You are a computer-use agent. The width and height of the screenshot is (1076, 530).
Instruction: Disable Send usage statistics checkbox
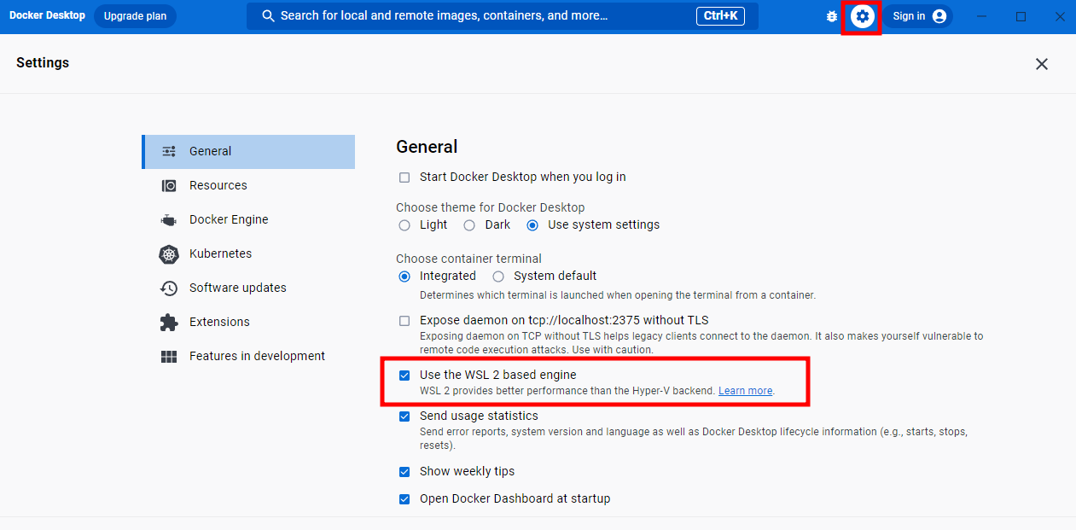click(404, 416)
